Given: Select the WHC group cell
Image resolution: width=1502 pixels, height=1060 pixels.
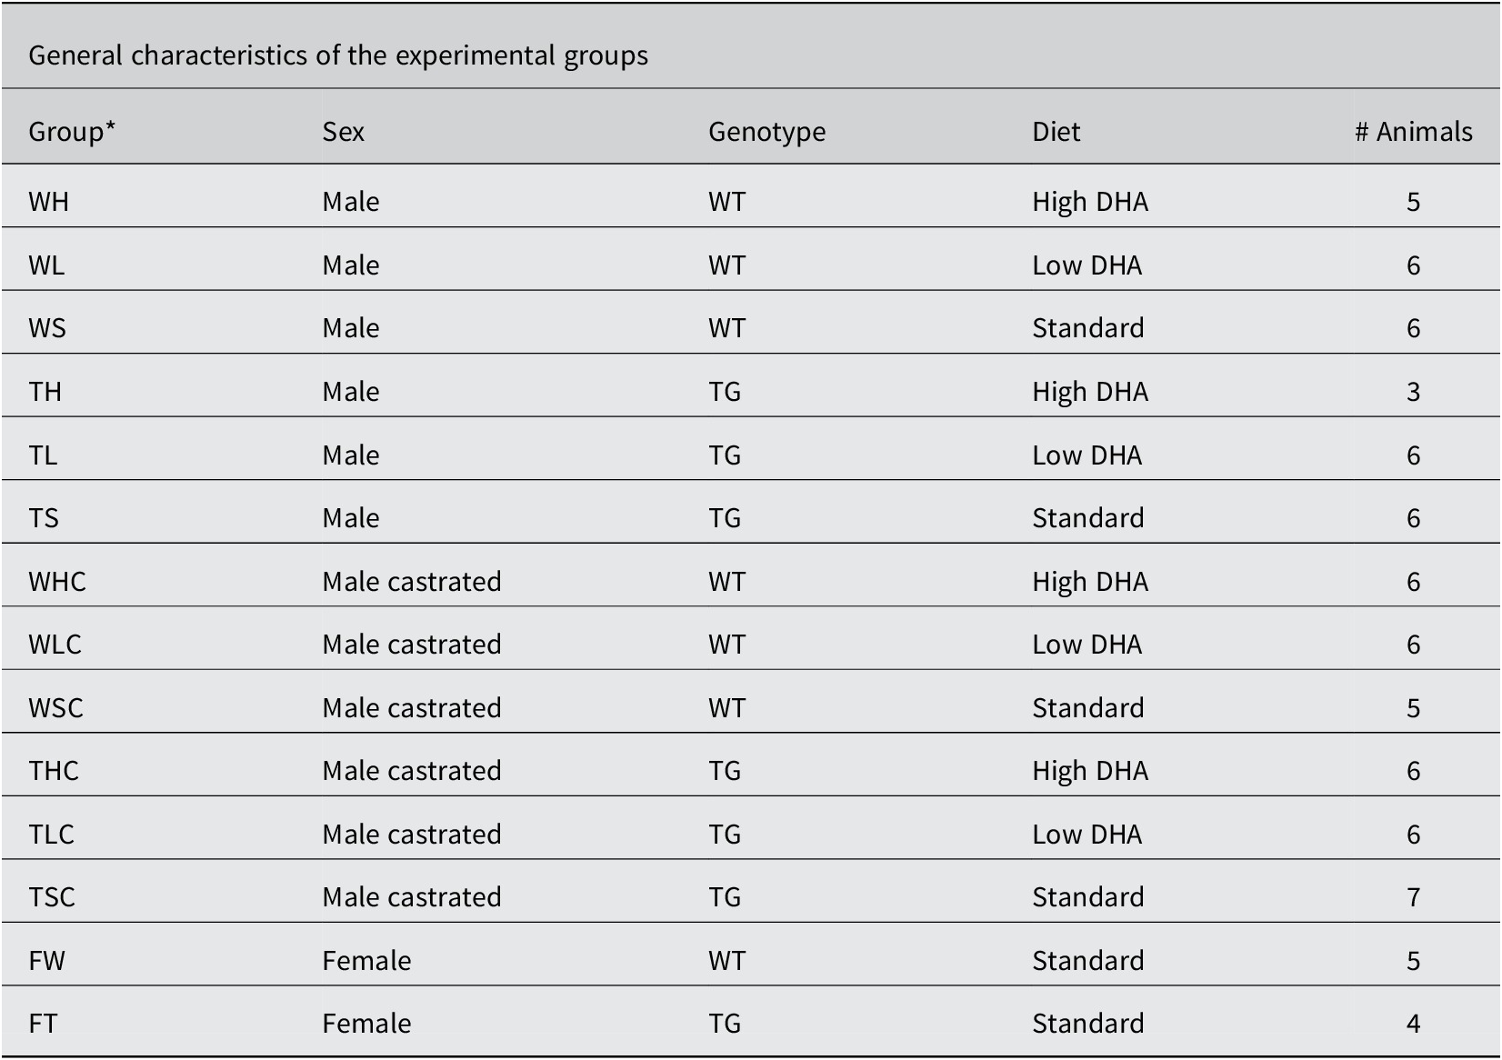Looking at the screenshot, I should click(x=56, y=581).
